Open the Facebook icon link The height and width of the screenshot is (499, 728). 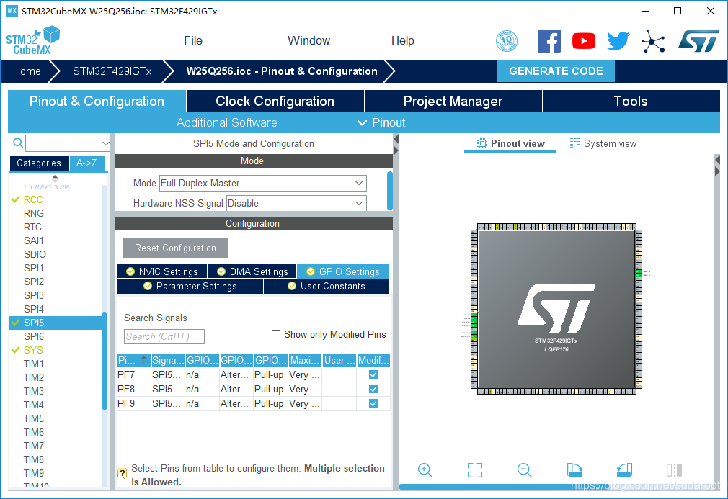pyautogui.click(x=549, y=41)
